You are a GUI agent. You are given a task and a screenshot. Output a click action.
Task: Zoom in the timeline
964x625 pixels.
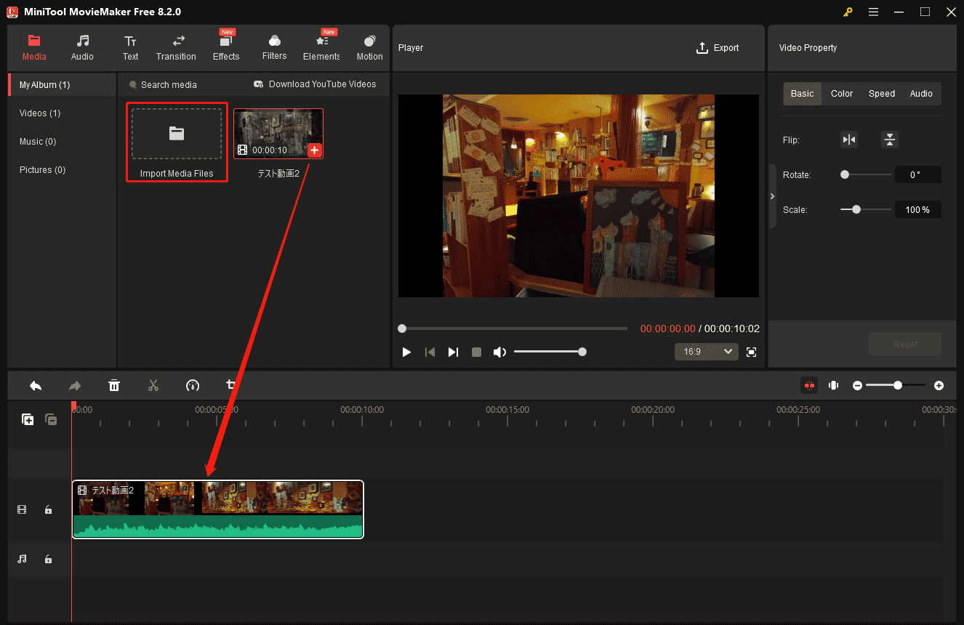(939, 385)
